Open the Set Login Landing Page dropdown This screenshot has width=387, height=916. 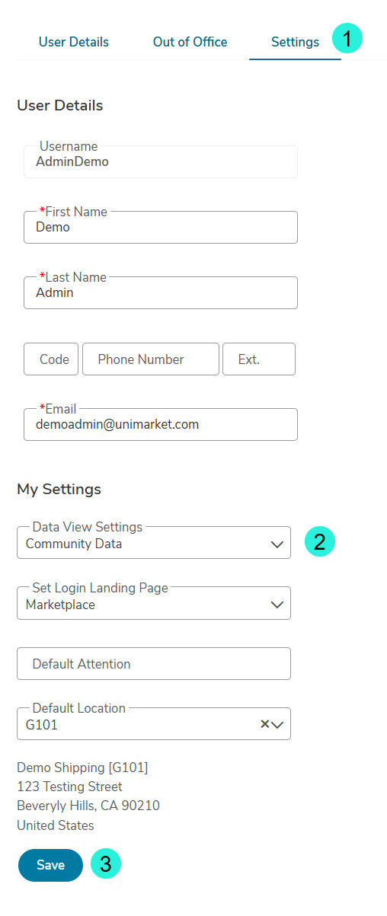154,604
